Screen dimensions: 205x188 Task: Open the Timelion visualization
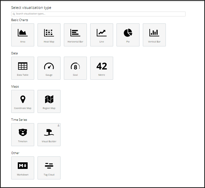coord(23,134)
